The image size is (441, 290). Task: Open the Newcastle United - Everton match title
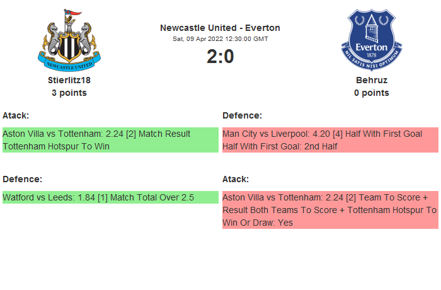click(220, 28)
